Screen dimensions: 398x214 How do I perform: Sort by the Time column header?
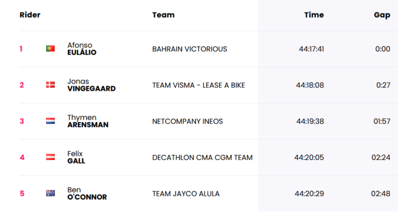coord(314,15)
